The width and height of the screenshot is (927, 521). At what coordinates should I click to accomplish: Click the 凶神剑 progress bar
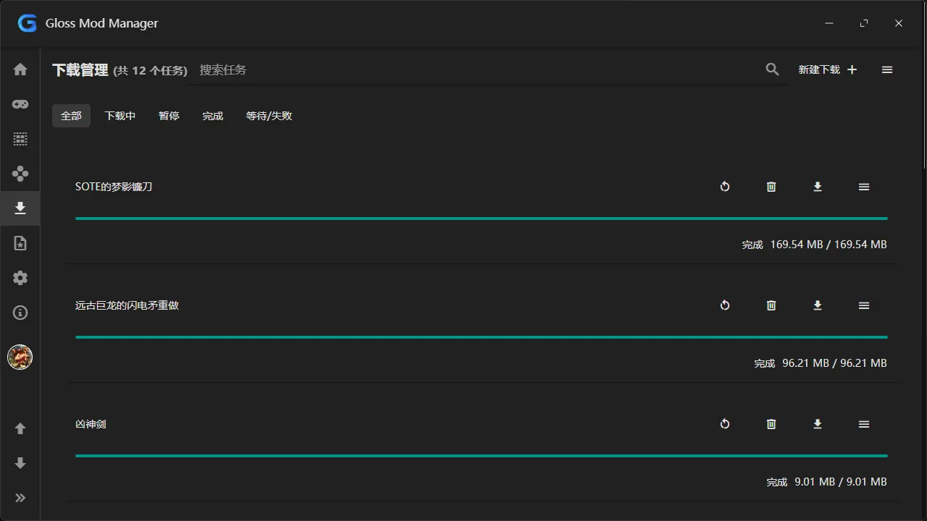pos(481,455)
